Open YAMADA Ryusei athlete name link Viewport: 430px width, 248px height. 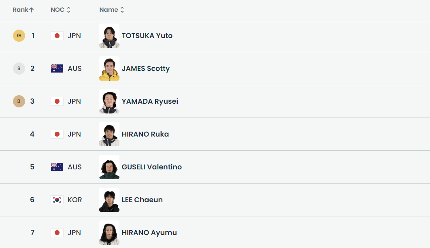coord(150,101)
